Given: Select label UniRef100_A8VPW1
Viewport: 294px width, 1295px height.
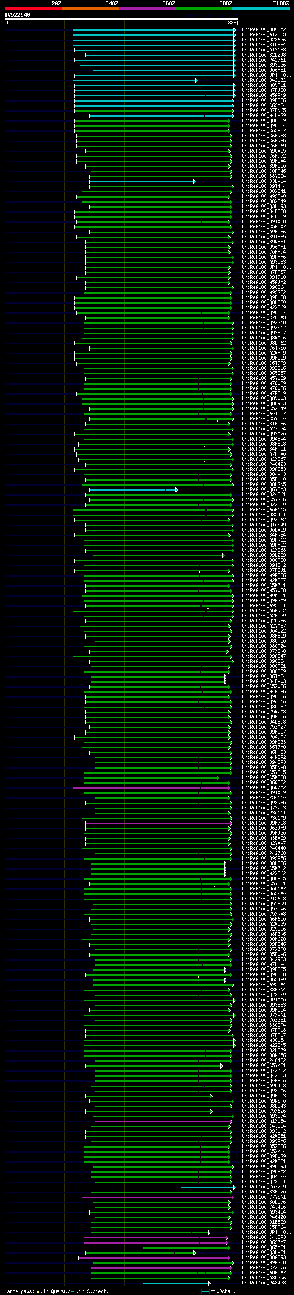Looking at the screenshot, I should pos(263,85).
